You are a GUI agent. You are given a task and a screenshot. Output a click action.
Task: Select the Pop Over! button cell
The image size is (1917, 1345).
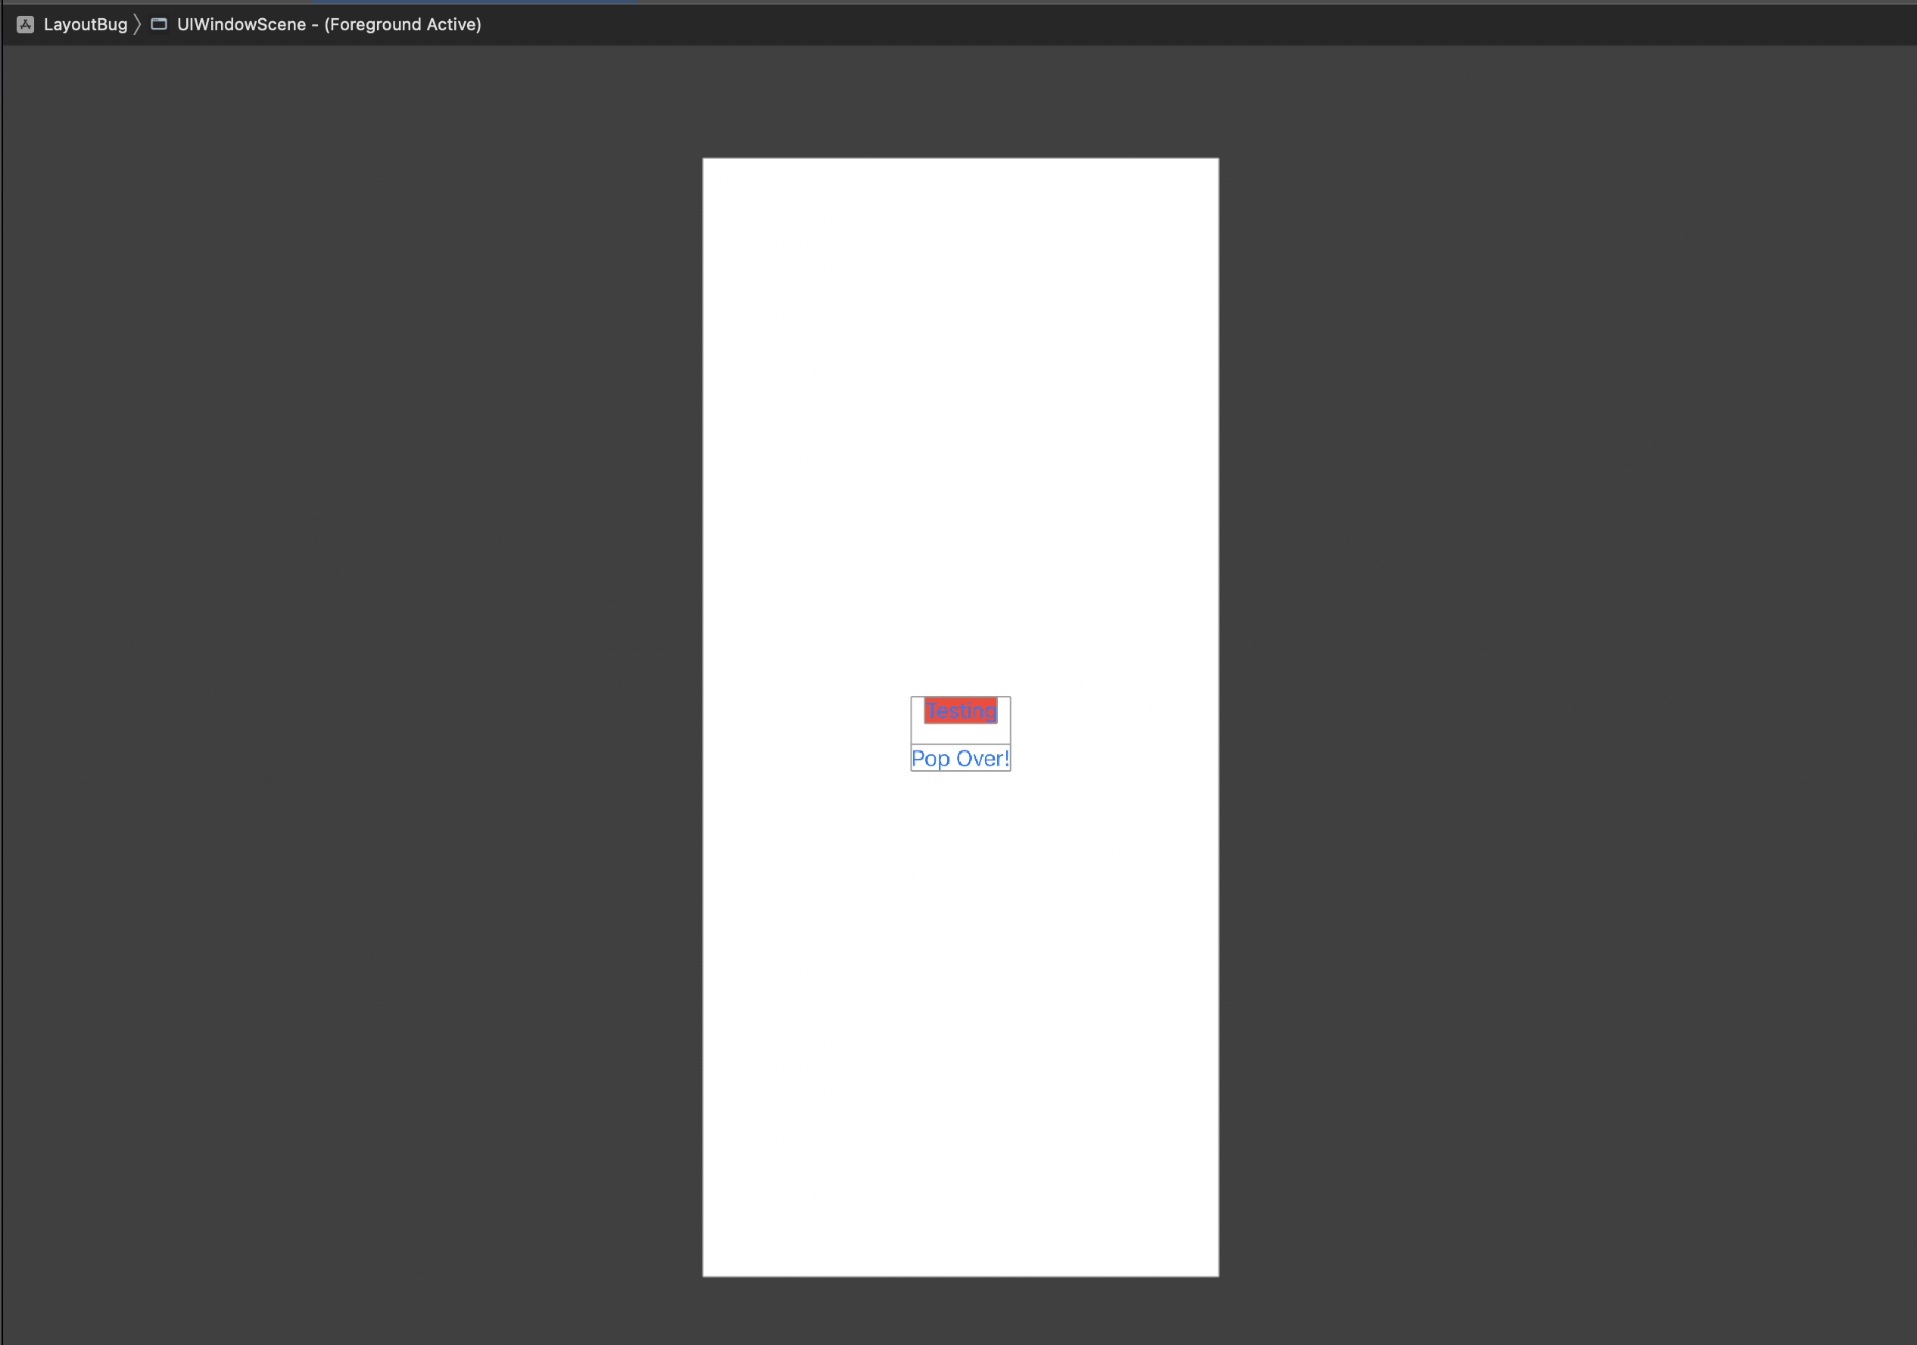959,759
